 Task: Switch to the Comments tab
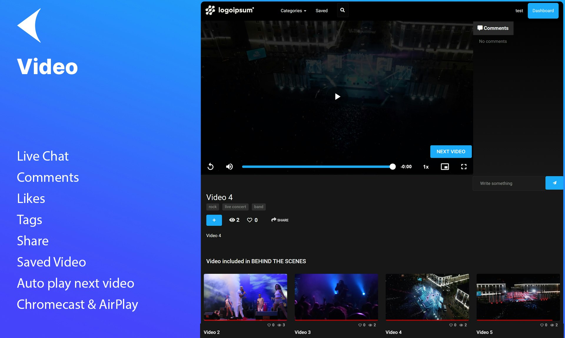click(493, 28)
